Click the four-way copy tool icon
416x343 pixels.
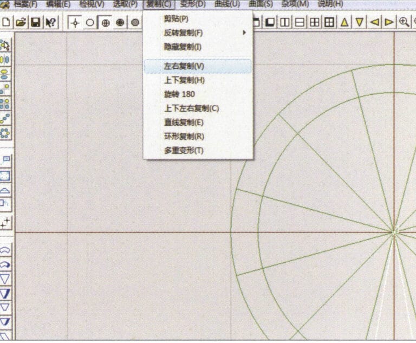5,103
